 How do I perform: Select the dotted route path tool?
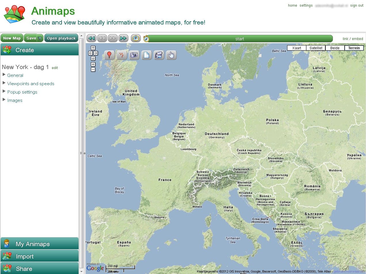tap(122, 55)
